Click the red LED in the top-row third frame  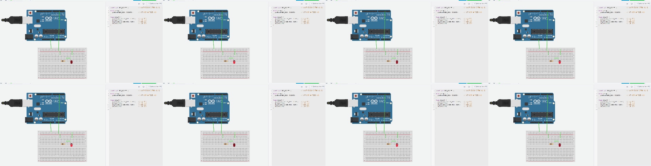[x=397, y=62]
